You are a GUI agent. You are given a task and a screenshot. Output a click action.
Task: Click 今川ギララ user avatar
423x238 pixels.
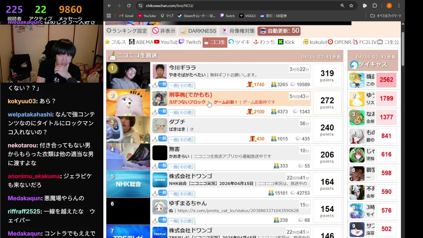[x=160, y=71]
